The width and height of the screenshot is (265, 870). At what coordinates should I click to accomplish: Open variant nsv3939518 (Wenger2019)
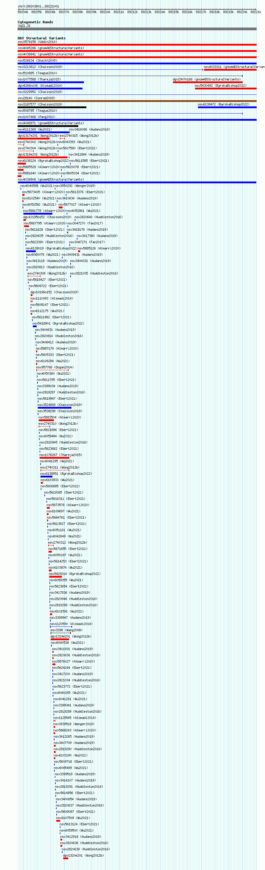pyautogui.click(x=74, y=724)
